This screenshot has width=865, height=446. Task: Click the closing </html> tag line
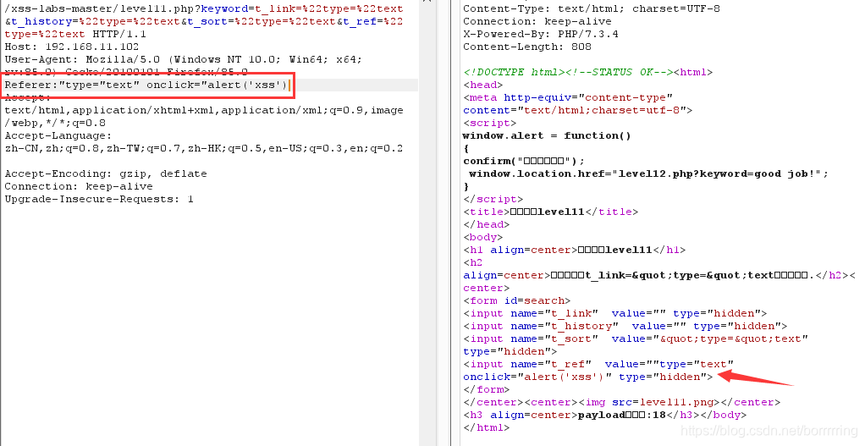[x=487, y=427]
